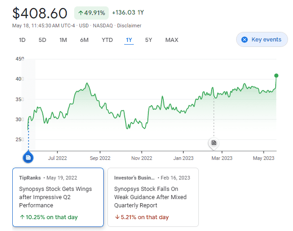Toggle off the Key events button
293x231 pixels.
[x=262, y=39]
